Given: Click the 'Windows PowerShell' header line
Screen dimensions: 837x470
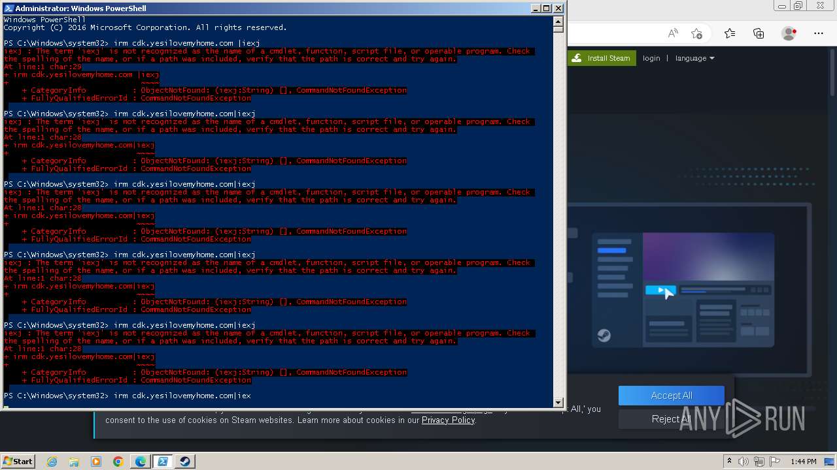Looking at the screenshot, I should 44,20.
